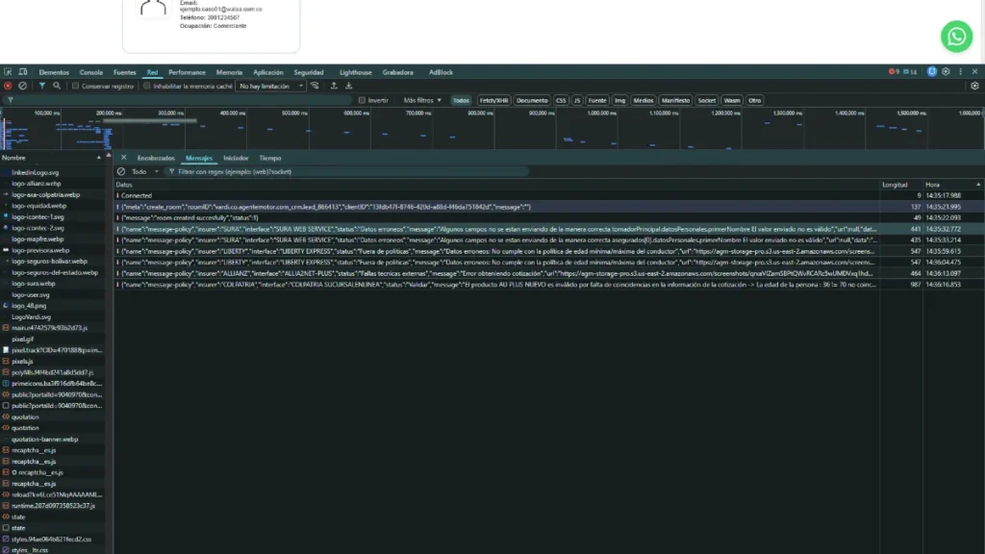
Task: Select the create_room message row
Action: (x=547, y=207)
